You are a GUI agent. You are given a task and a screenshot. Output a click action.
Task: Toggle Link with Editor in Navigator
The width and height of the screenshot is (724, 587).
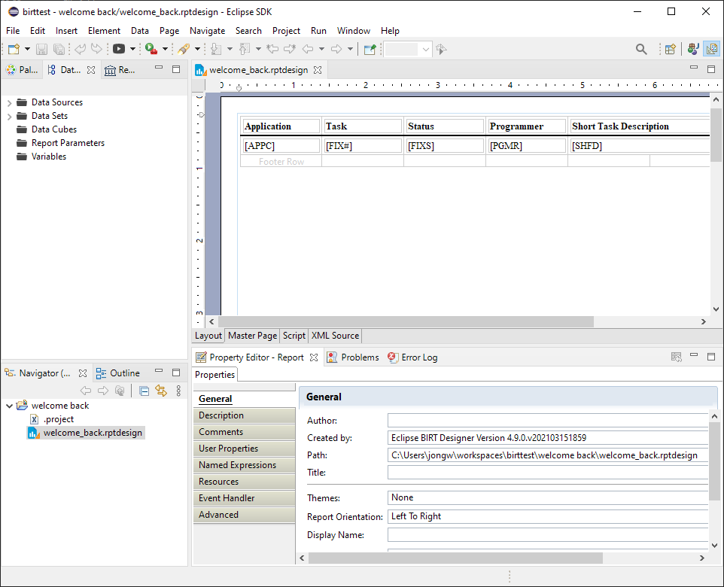click(x=160, y=391)
